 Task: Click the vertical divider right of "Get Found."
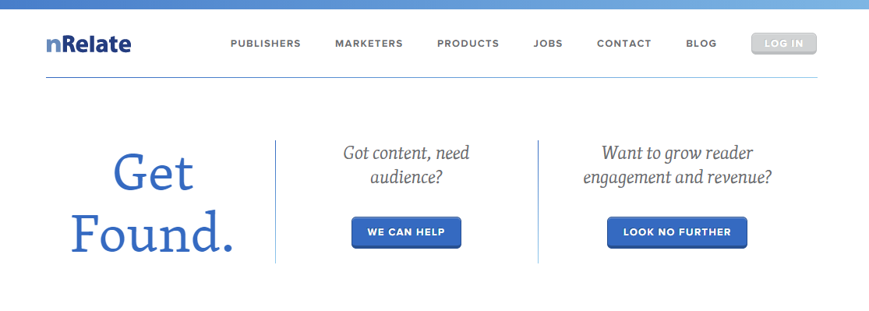pyautogui.click(x=275, y=202)
